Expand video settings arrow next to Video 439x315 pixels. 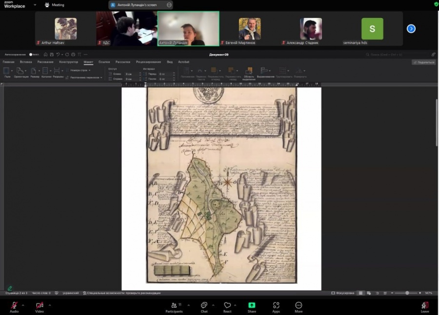click(x=50, y=305)
